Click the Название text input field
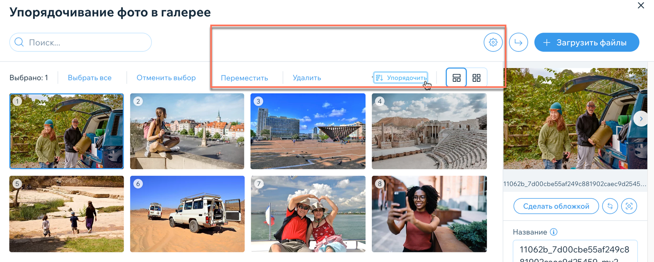 [575, 251]
